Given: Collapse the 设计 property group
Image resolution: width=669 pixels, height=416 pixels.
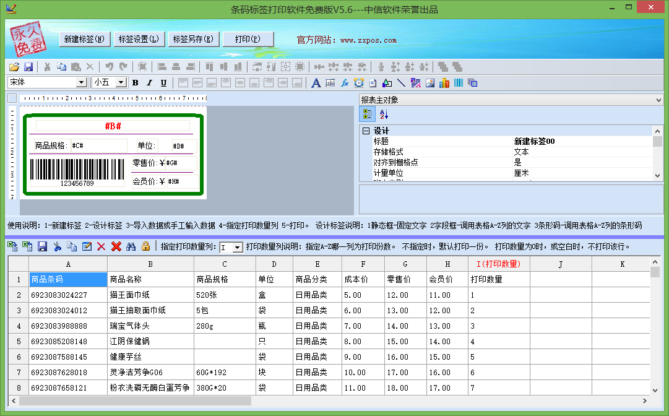Looking at the screenshot, I should pyautogui.click(x=366, y=131).
